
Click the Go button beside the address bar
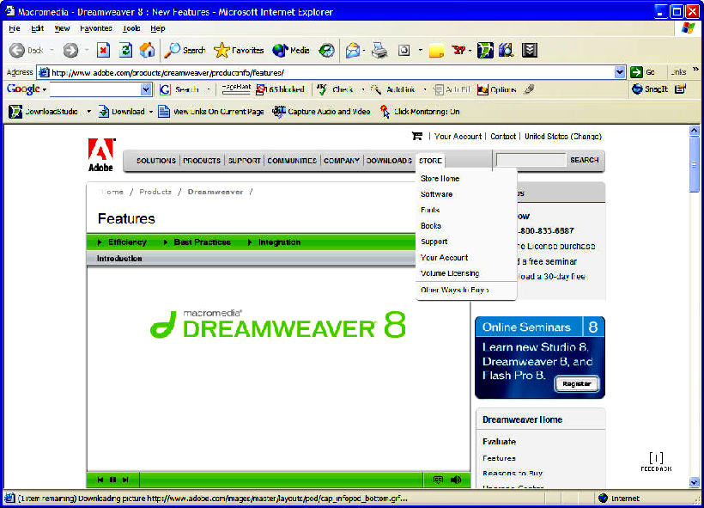click(642, 72)
